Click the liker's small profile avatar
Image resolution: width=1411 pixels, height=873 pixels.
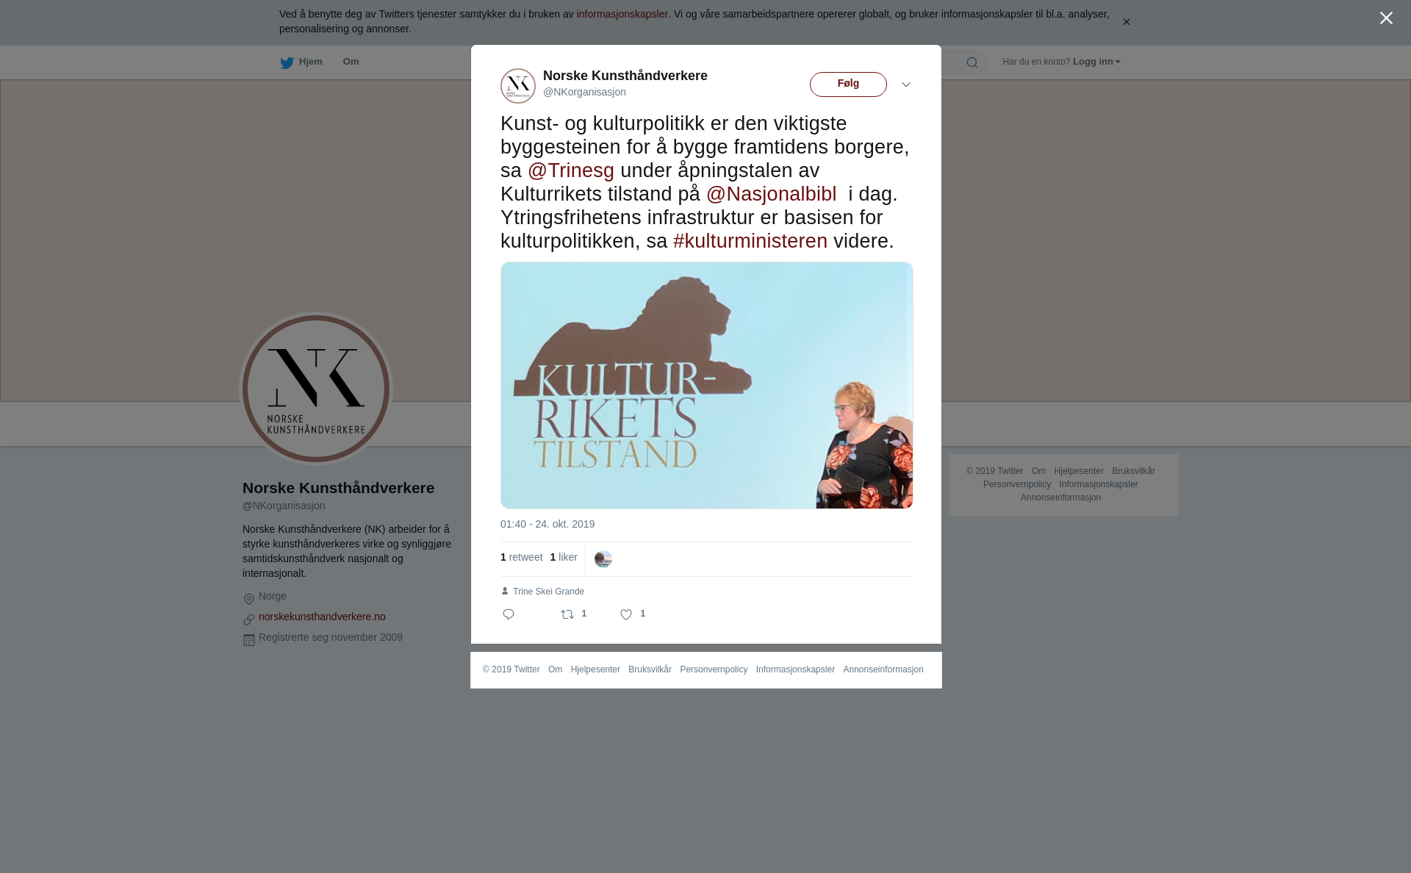click(603, 559)
